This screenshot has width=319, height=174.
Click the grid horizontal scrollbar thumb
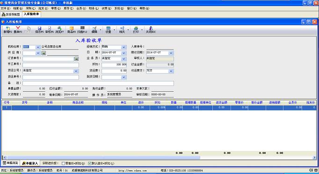[x=103, y=157]
